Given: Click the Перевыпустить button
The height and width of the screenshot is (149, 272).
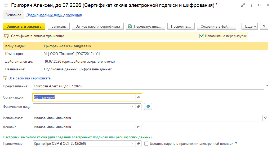Looking at the screenshot, I should 145,26.
